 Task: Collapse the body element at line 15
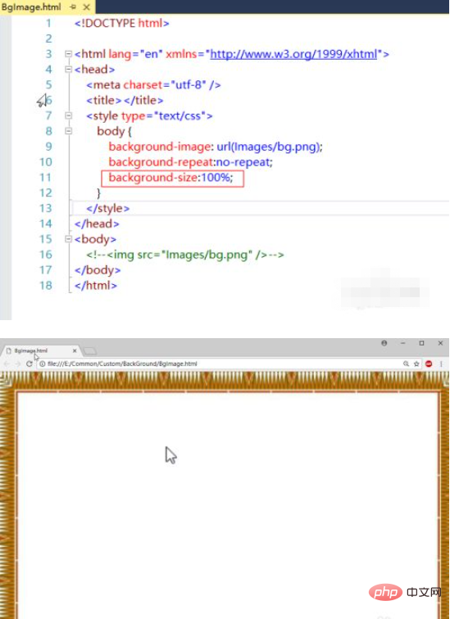point(68,239)
